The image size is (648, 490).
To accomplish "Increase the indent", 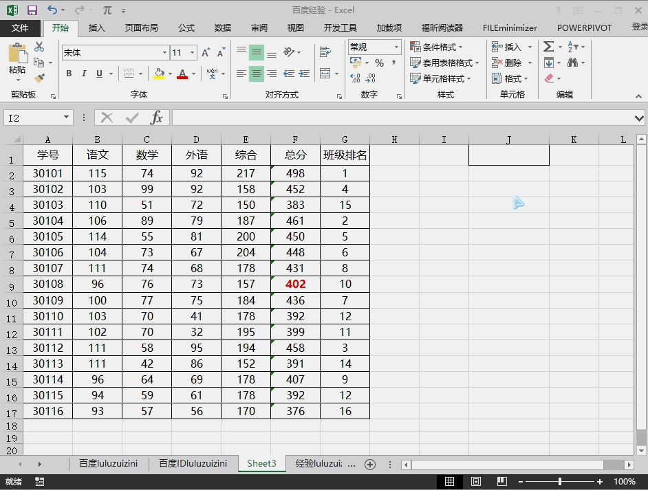I will point(304,74).
